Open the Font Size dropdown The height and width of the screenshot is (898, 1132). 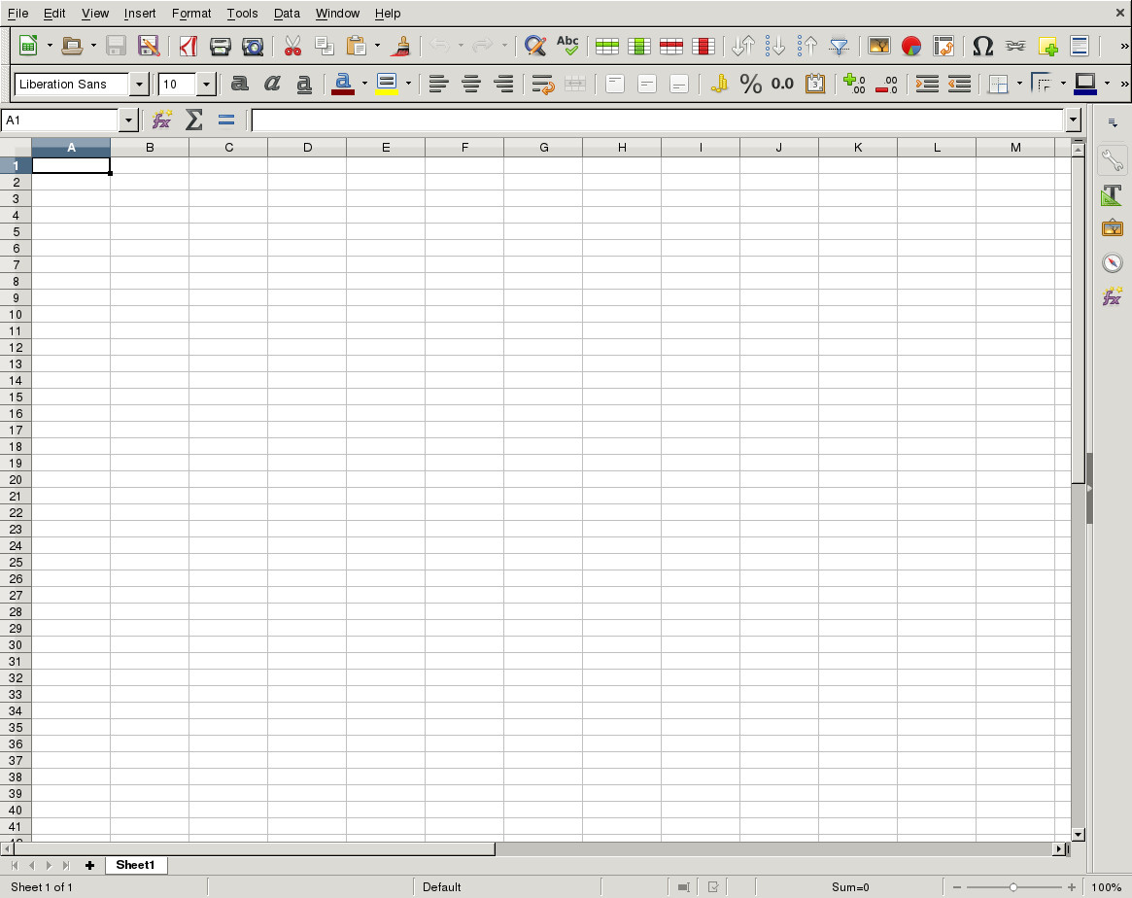point(206,85)
